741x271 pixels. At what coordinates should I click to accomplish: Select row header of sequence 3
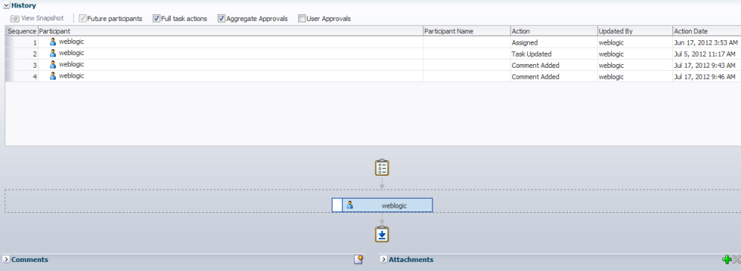pos(22,66)
